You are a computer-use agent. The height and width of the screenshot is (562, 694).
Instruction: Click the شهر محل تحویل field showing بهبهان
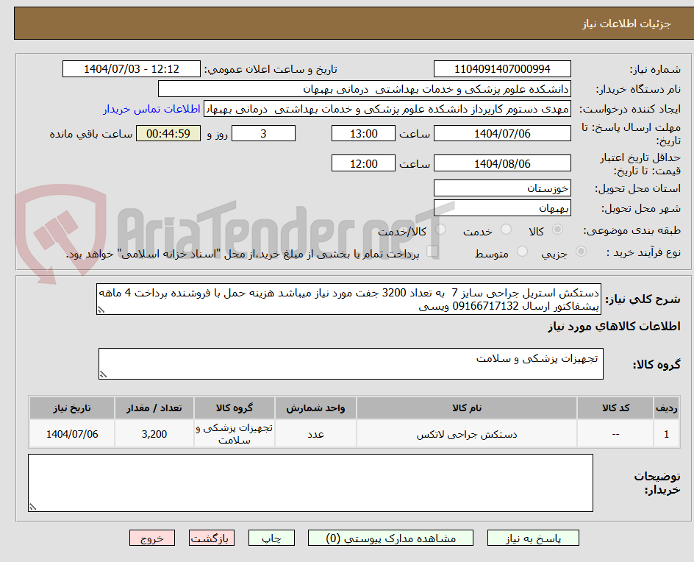click(x=502, y=208)
